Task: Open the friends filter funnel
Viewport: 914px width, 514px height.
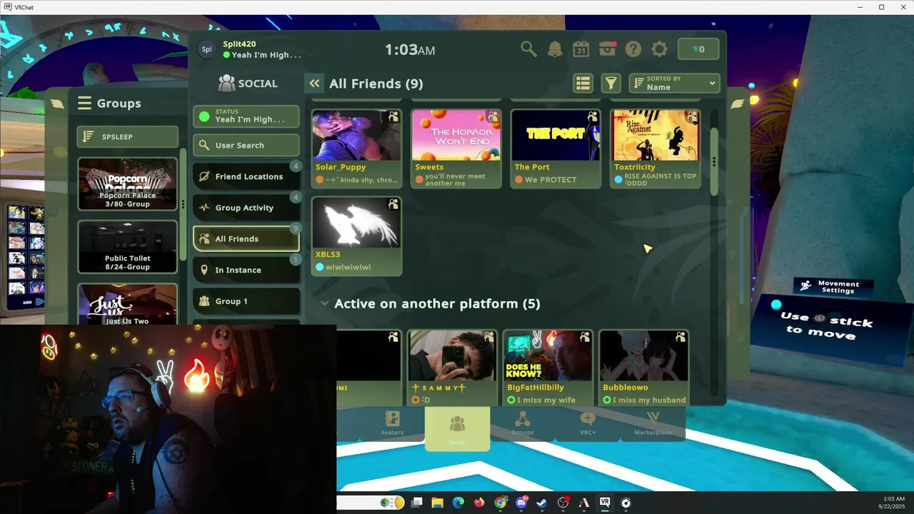Action: [611, 84]
